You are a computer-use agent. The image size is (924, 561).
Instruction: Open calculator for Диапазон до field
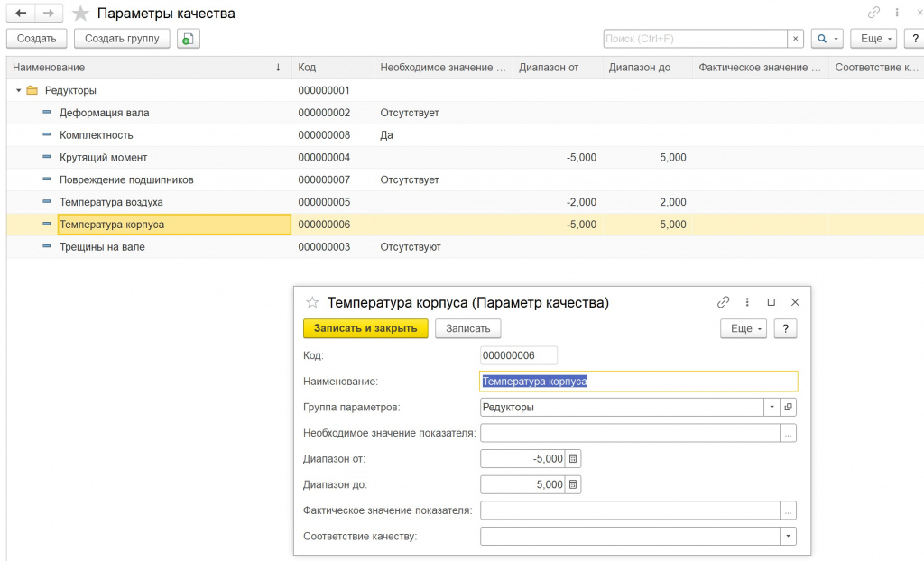click(x=573, y=484)
